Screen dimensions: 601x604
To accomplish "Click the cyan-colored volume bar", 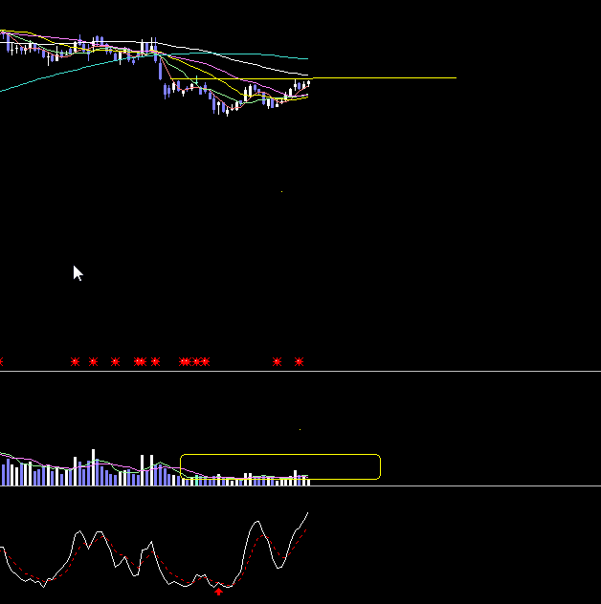I will [197, 480].
